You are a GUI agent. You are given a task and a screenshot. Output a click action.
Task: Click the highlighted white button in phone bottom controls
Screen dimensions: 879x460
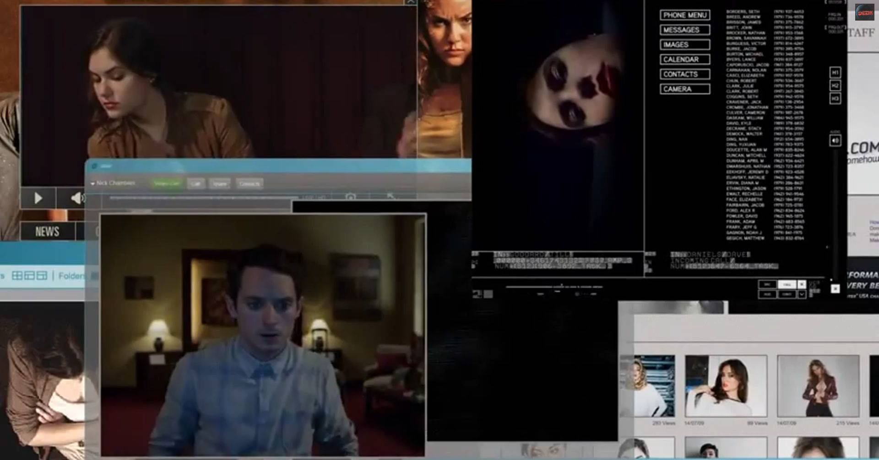787,284
